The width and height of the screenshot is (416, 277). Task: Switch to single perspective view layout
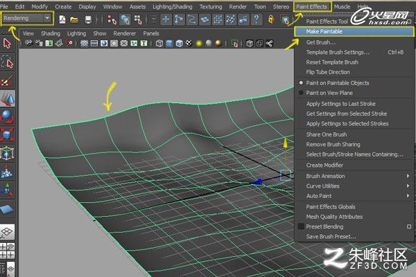point(7,232)
